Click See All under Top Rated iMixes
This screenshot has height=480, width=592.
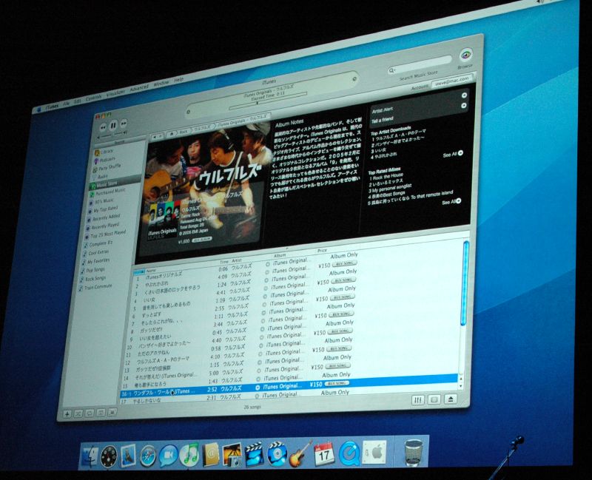(x=451, y=202)
